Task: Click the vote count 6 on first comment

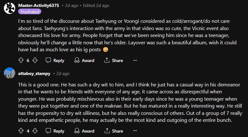Action: click(28, 60)
